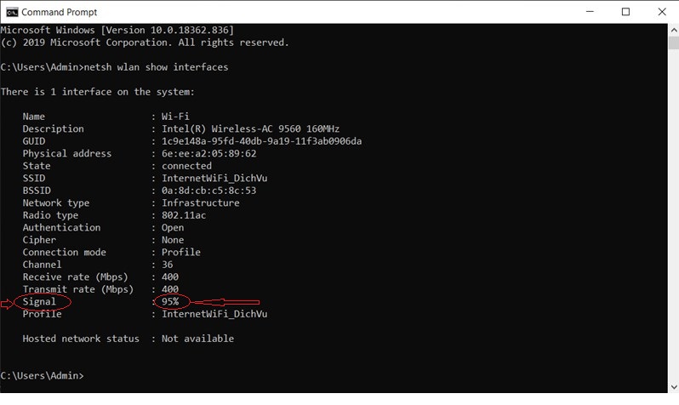The width and height of the screenshot is (679, 405).
Task: Click the Command Prompt title text
Action: point(60,12)
